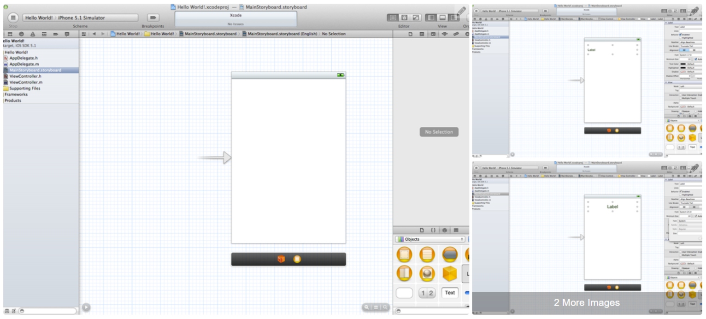This screenshot has width=706, height=319.
Task: Open the Project navigator in the navigator bar
Action: [x=11, y=34]
